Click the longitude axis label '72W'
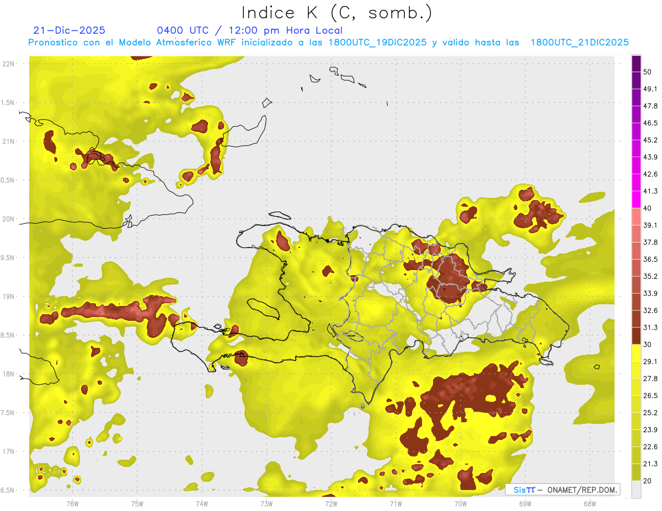Image resolution: width=662 pixels, height=511 pixels. [x=331, y=504]
